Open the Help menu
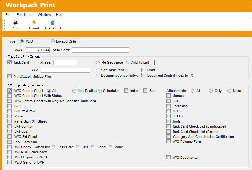Viewport: 252px width, 170px height. (x=60, y=15)
